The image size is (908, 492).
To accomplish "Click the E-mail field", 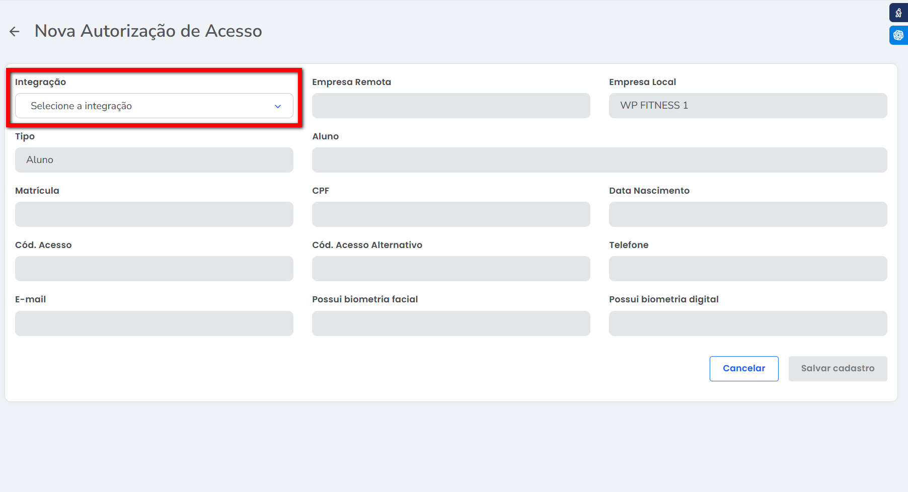I will click(154, 323).
